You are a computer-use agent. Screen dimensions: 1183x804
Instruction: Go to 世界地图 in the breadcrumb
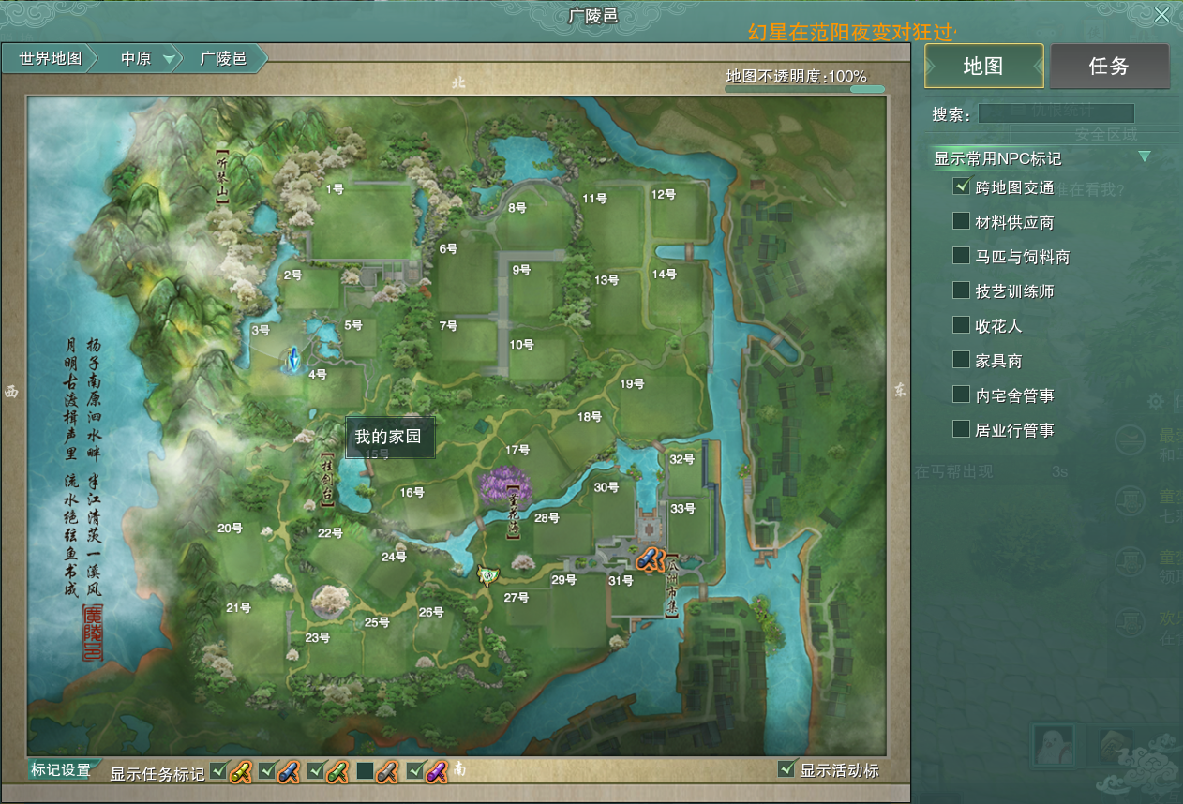(x=51, y=58)
